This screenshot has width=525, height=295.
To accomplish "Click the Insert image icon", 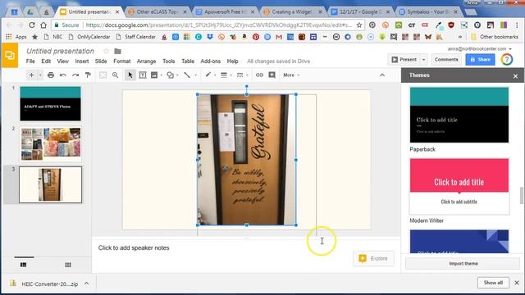I will tap(154, 75).
